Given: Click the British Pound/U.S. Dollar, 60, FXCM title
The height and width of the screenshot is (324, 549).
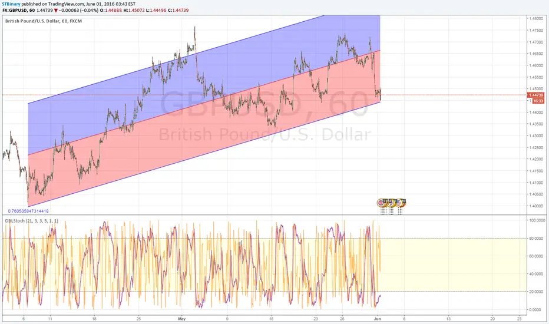Looking at the screenshot, I should [44, 21].
